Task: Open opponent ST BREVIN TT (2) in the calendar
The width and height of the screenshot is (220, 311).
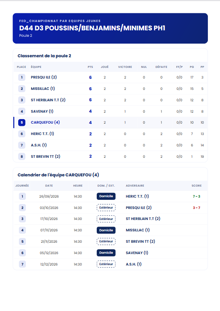Action: click(140, 241)
